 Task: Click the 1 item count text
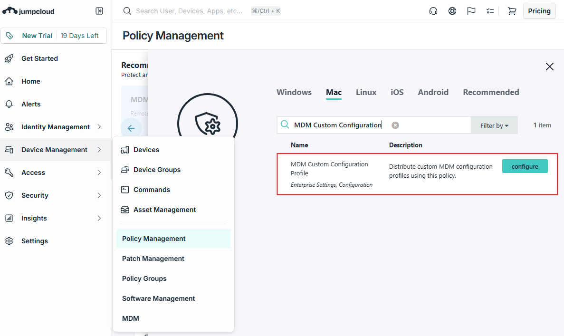(x=542, y=125)
